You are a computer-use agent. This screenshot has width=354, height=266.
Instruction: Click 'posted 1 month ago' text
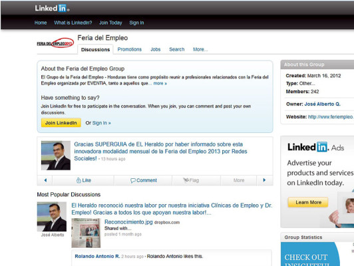pos(123,234)
